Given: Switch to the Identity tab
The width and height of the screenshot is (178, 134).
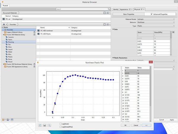Looking at the screenshot, I should (116, 10).
